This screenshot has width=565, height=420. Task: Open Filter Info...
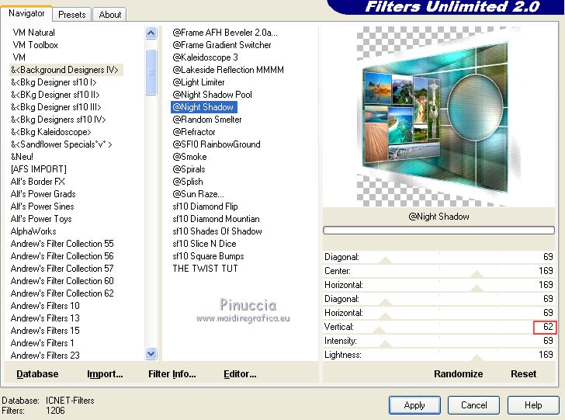point(172,373)
